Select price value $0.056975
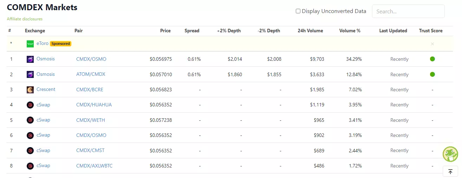 tap(161, 59)
